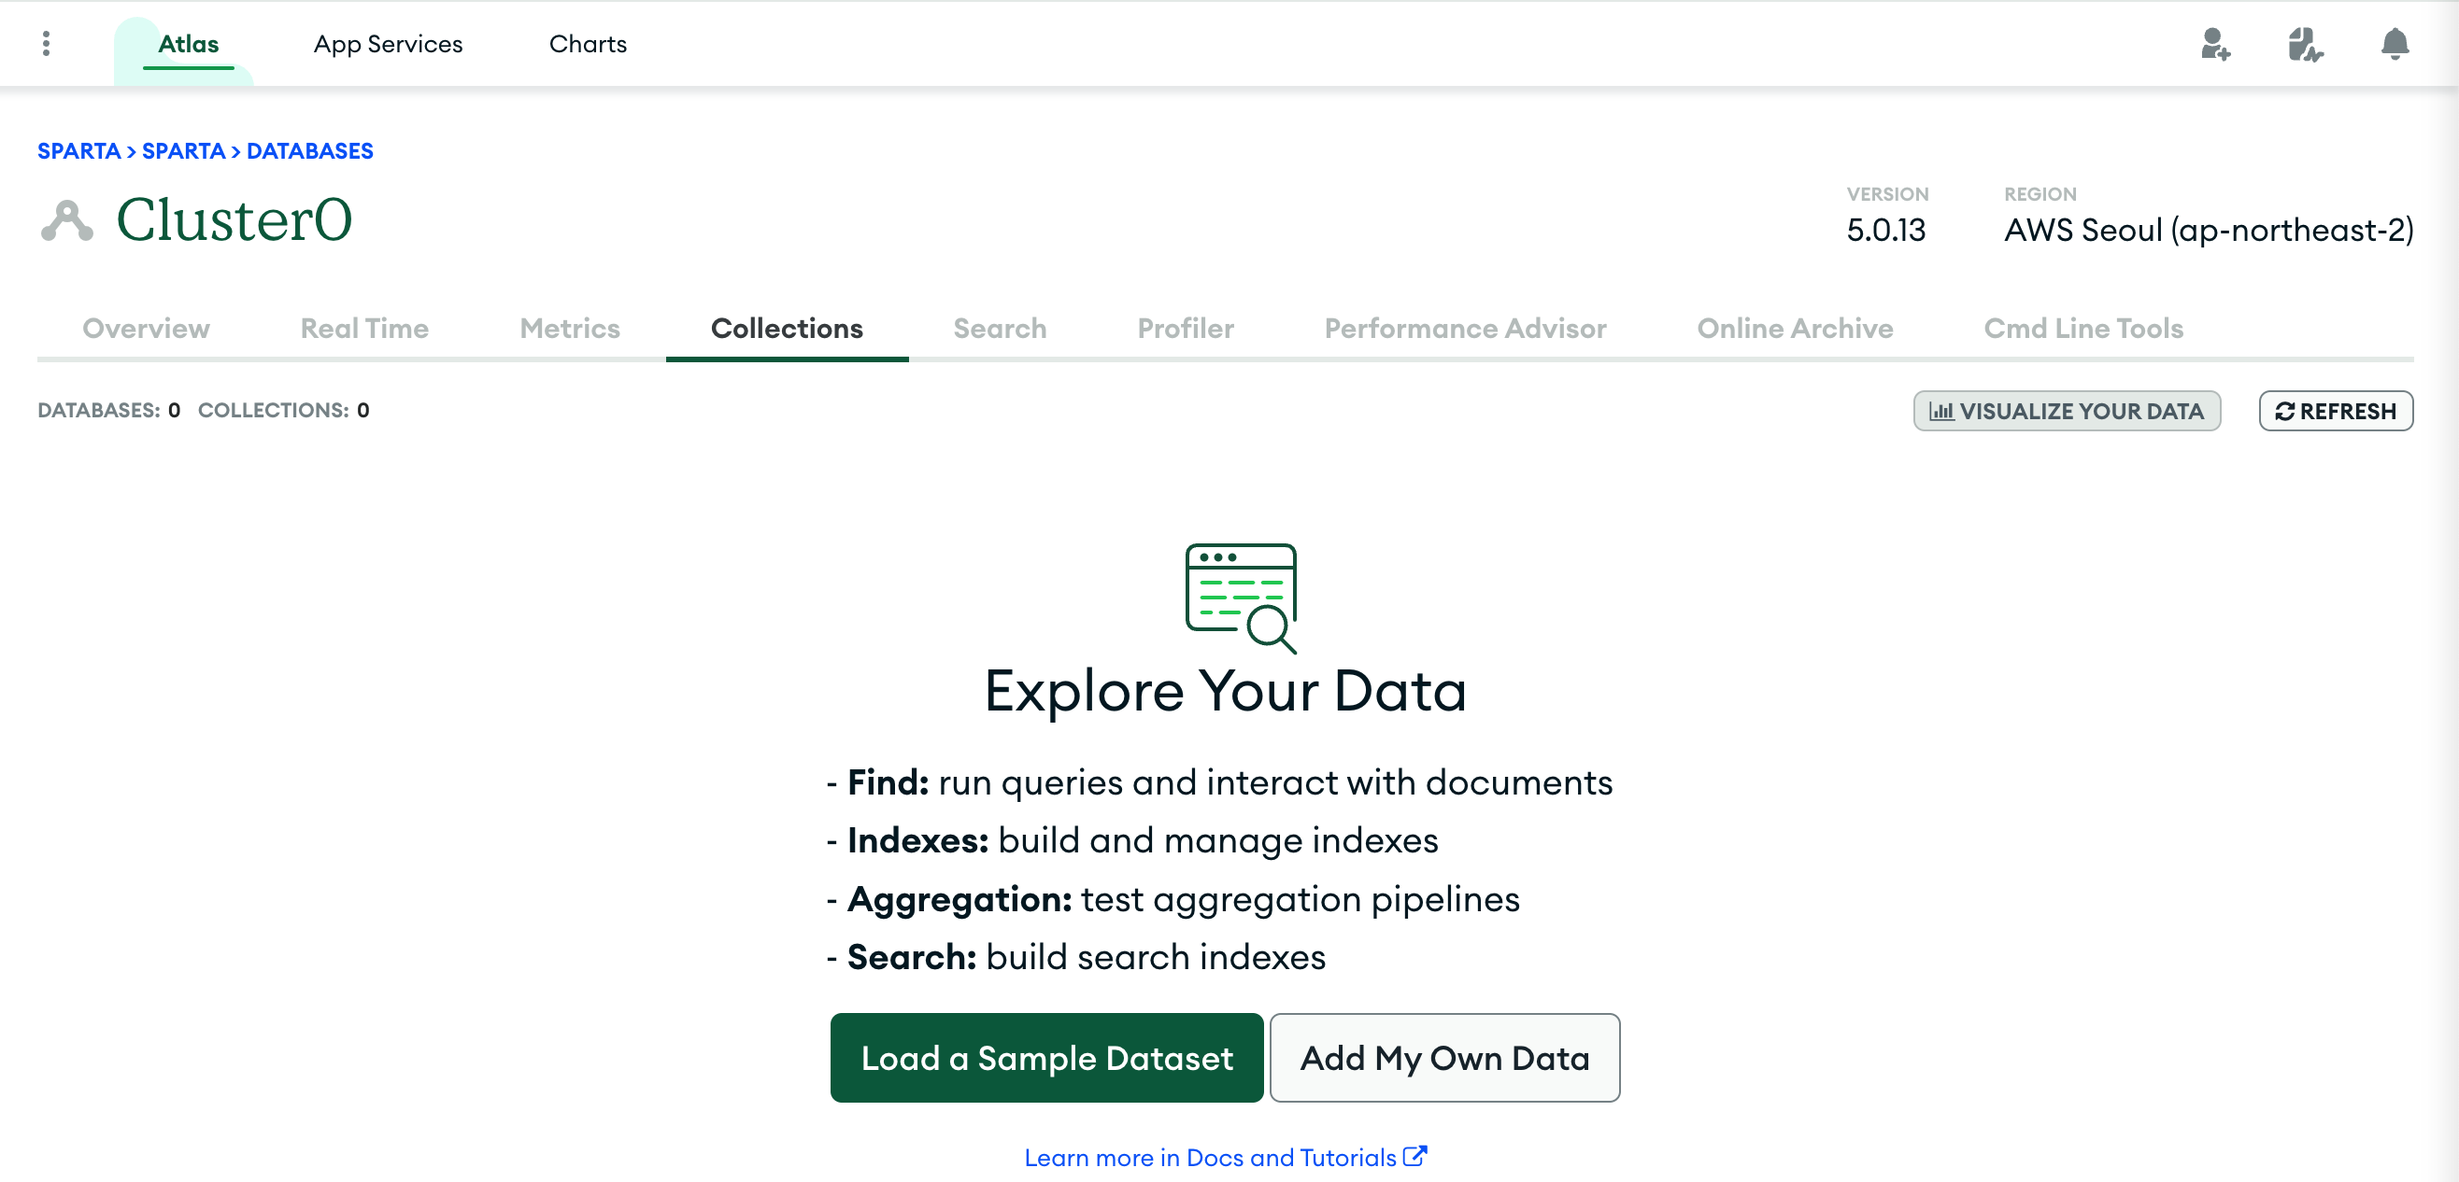Click the first SPARTA breadcrumb
2459x1182 pixels.
pyautogui.click(x=79, y=150)
